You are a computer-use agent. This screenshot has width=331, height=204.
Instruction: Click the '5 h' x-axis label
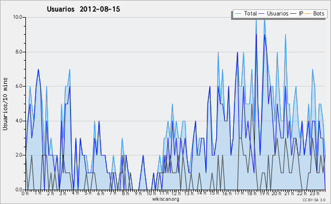click(x=88, y=193)
